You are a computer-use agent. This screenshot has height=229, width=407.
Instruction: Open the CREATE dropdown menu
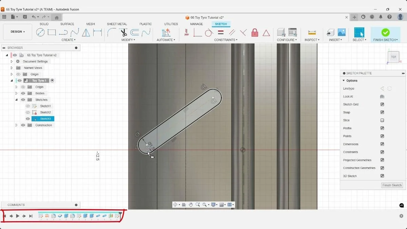(x=69, y=40)
